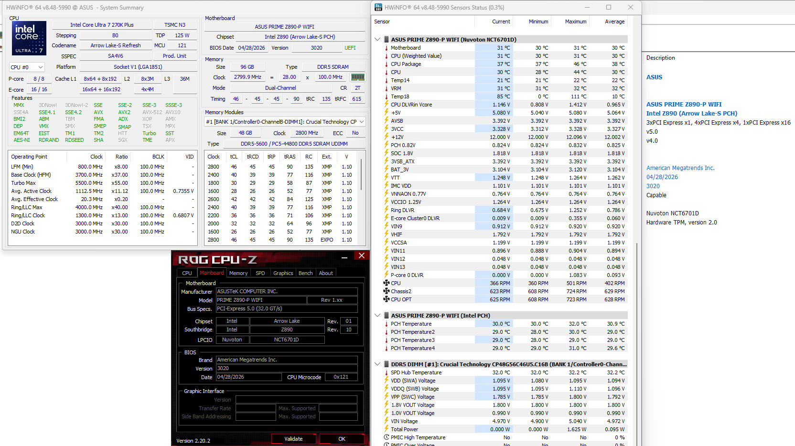
Task: Click Average column header in sensors
Action: (608, 21)
